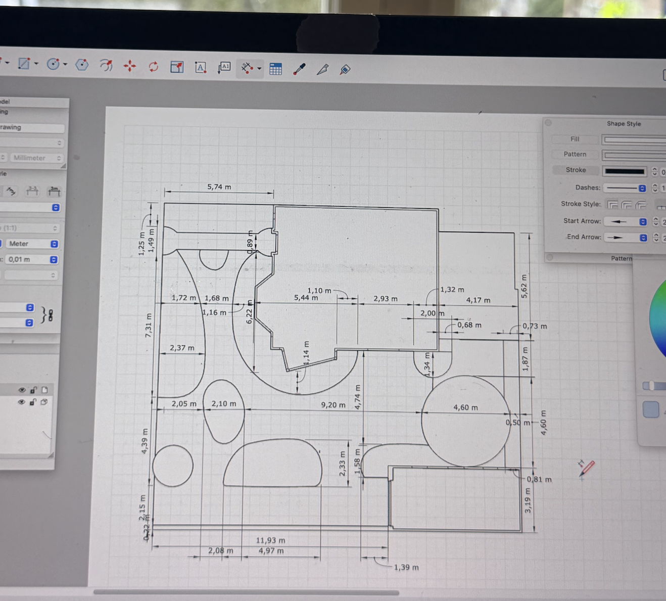Image resolution: width=666 pixels, height=601 pixels.
Task: Open the Dashes style dropdown
Action: [626, 188]
